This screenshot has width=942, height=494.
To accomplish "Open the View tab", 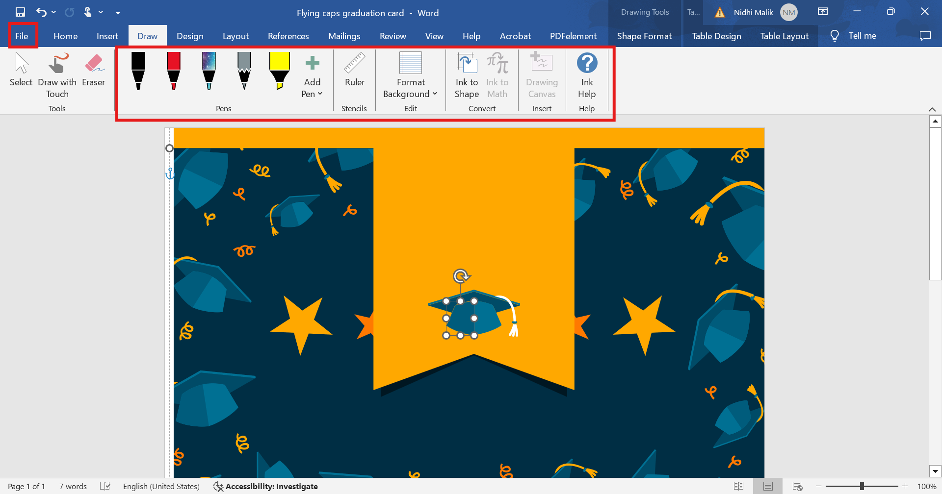I will tap(434, 36).
